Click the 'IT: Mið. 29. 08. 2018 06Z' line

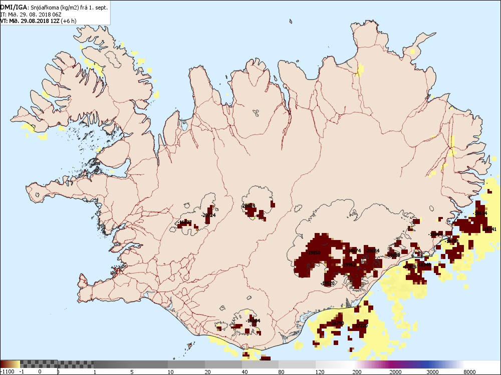click(31, 14)
